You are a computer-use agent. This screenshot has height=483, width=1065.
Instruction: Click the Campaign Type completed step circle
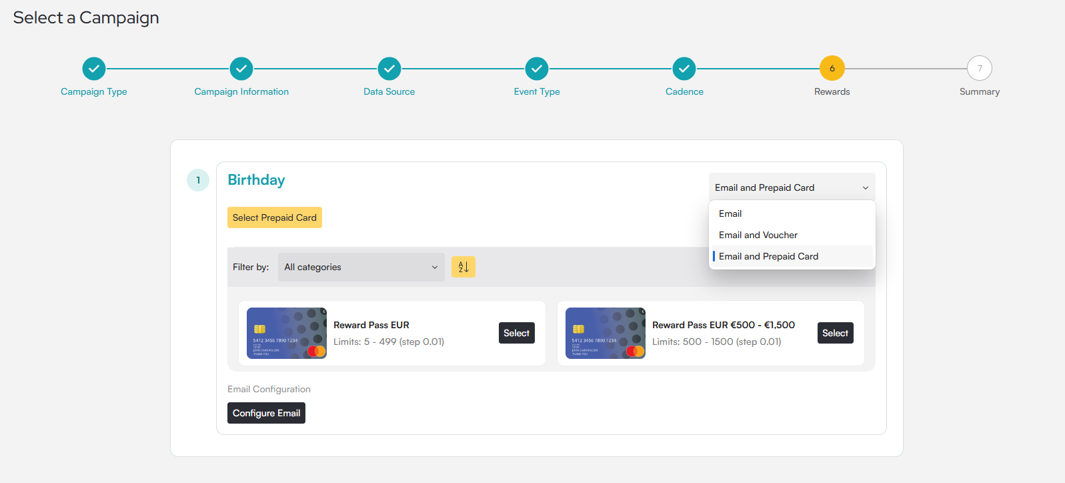pos(94,68)
